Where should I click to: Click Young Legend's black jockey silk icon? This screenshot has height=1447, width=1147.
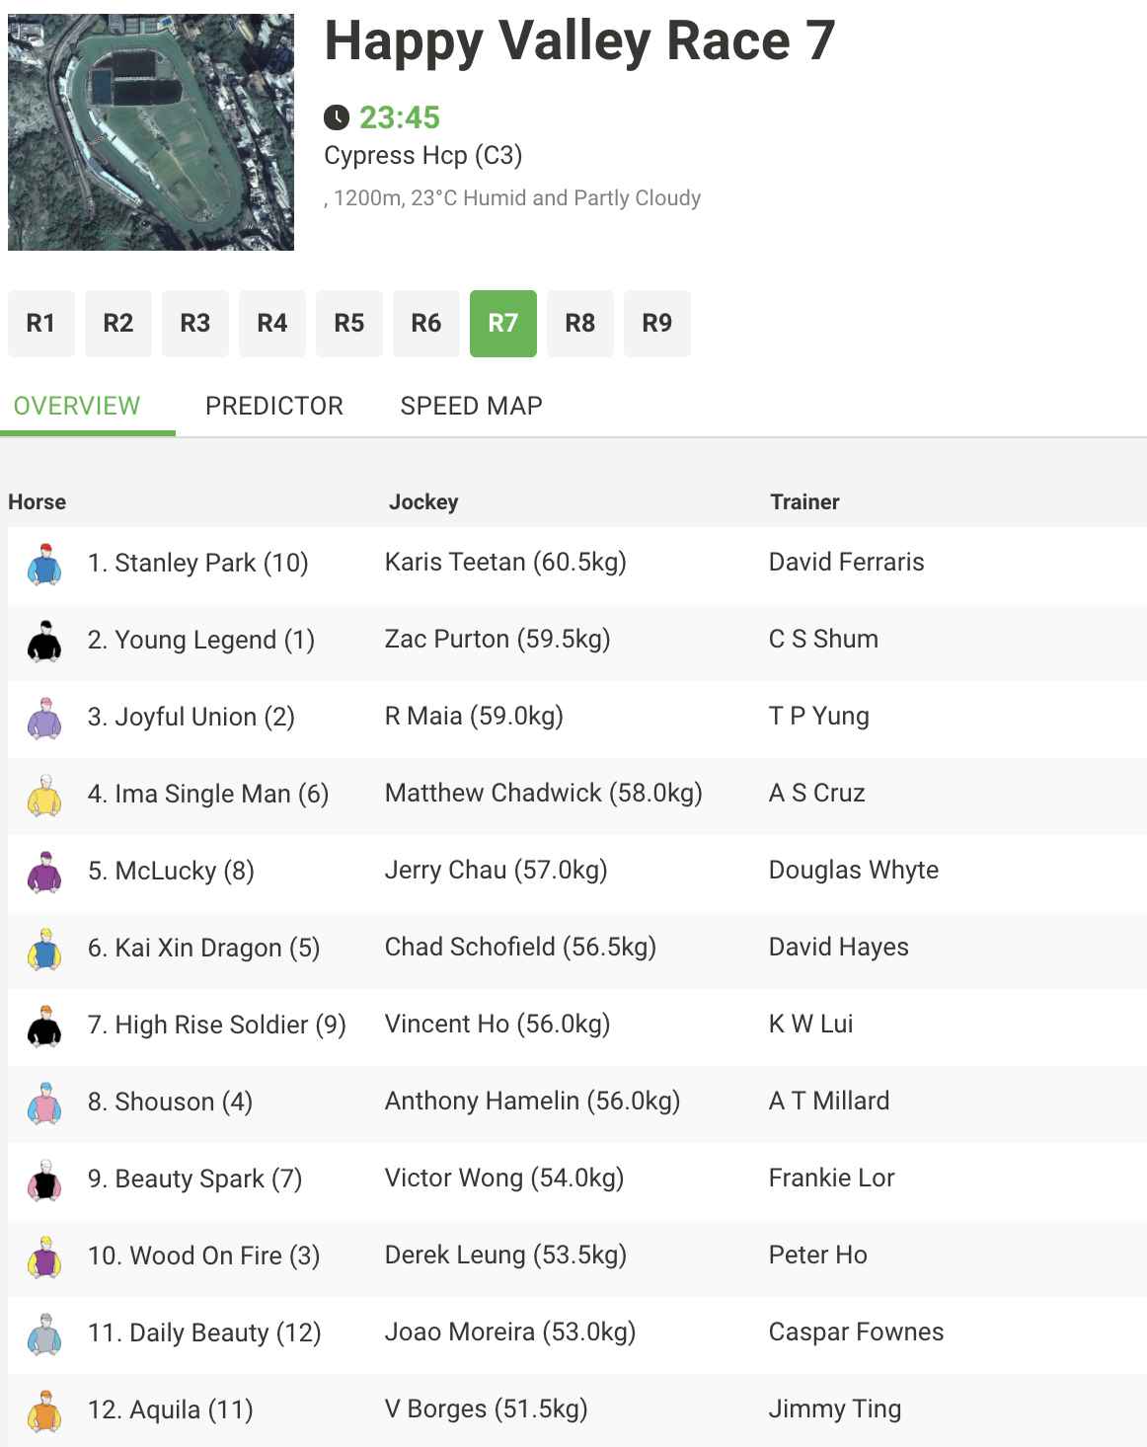click(44, 641)
